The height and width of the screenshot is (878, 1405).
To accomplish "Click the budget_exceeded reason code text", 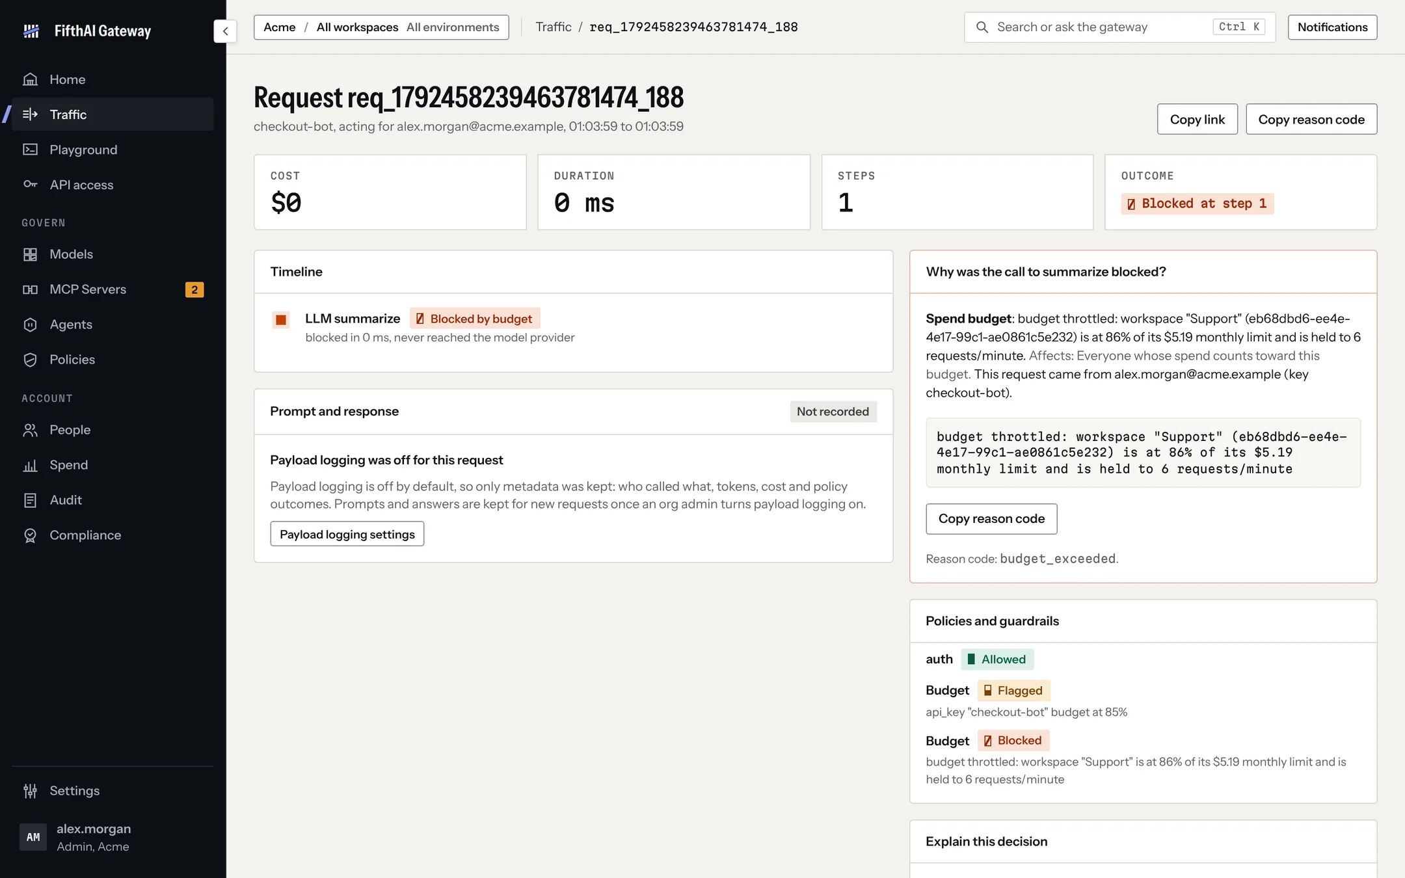I will coord(1058,559).
